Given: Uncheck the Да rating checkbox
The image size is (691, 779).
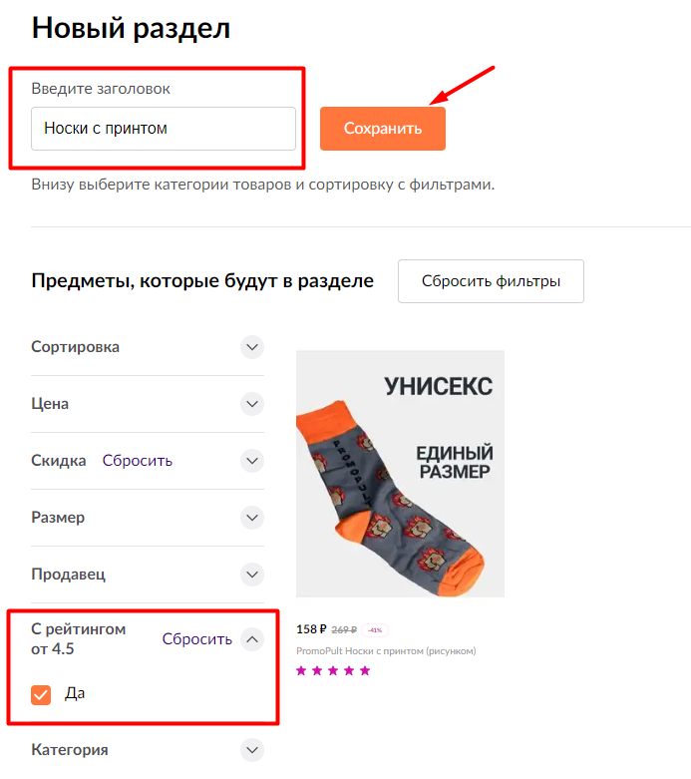Looking at the screenshot, I should click(41, 694).
